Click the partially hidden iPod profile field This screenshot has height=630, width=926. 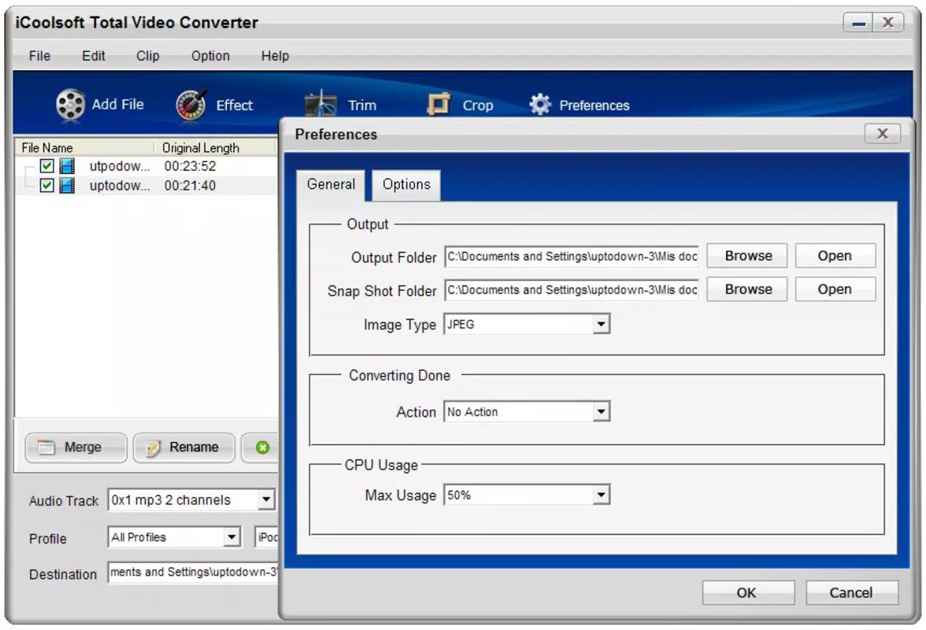tap(267, 537)
